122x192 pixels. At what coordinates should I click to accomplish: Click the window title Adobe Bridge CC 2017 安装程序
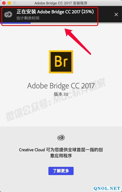point(61,3)
